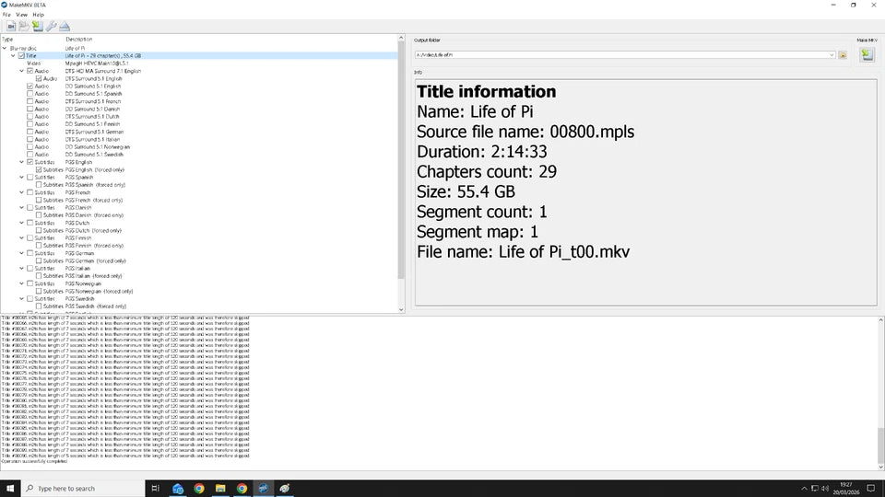The image size is (885, 497).
Task: Open the View menu
Action: 21,15
